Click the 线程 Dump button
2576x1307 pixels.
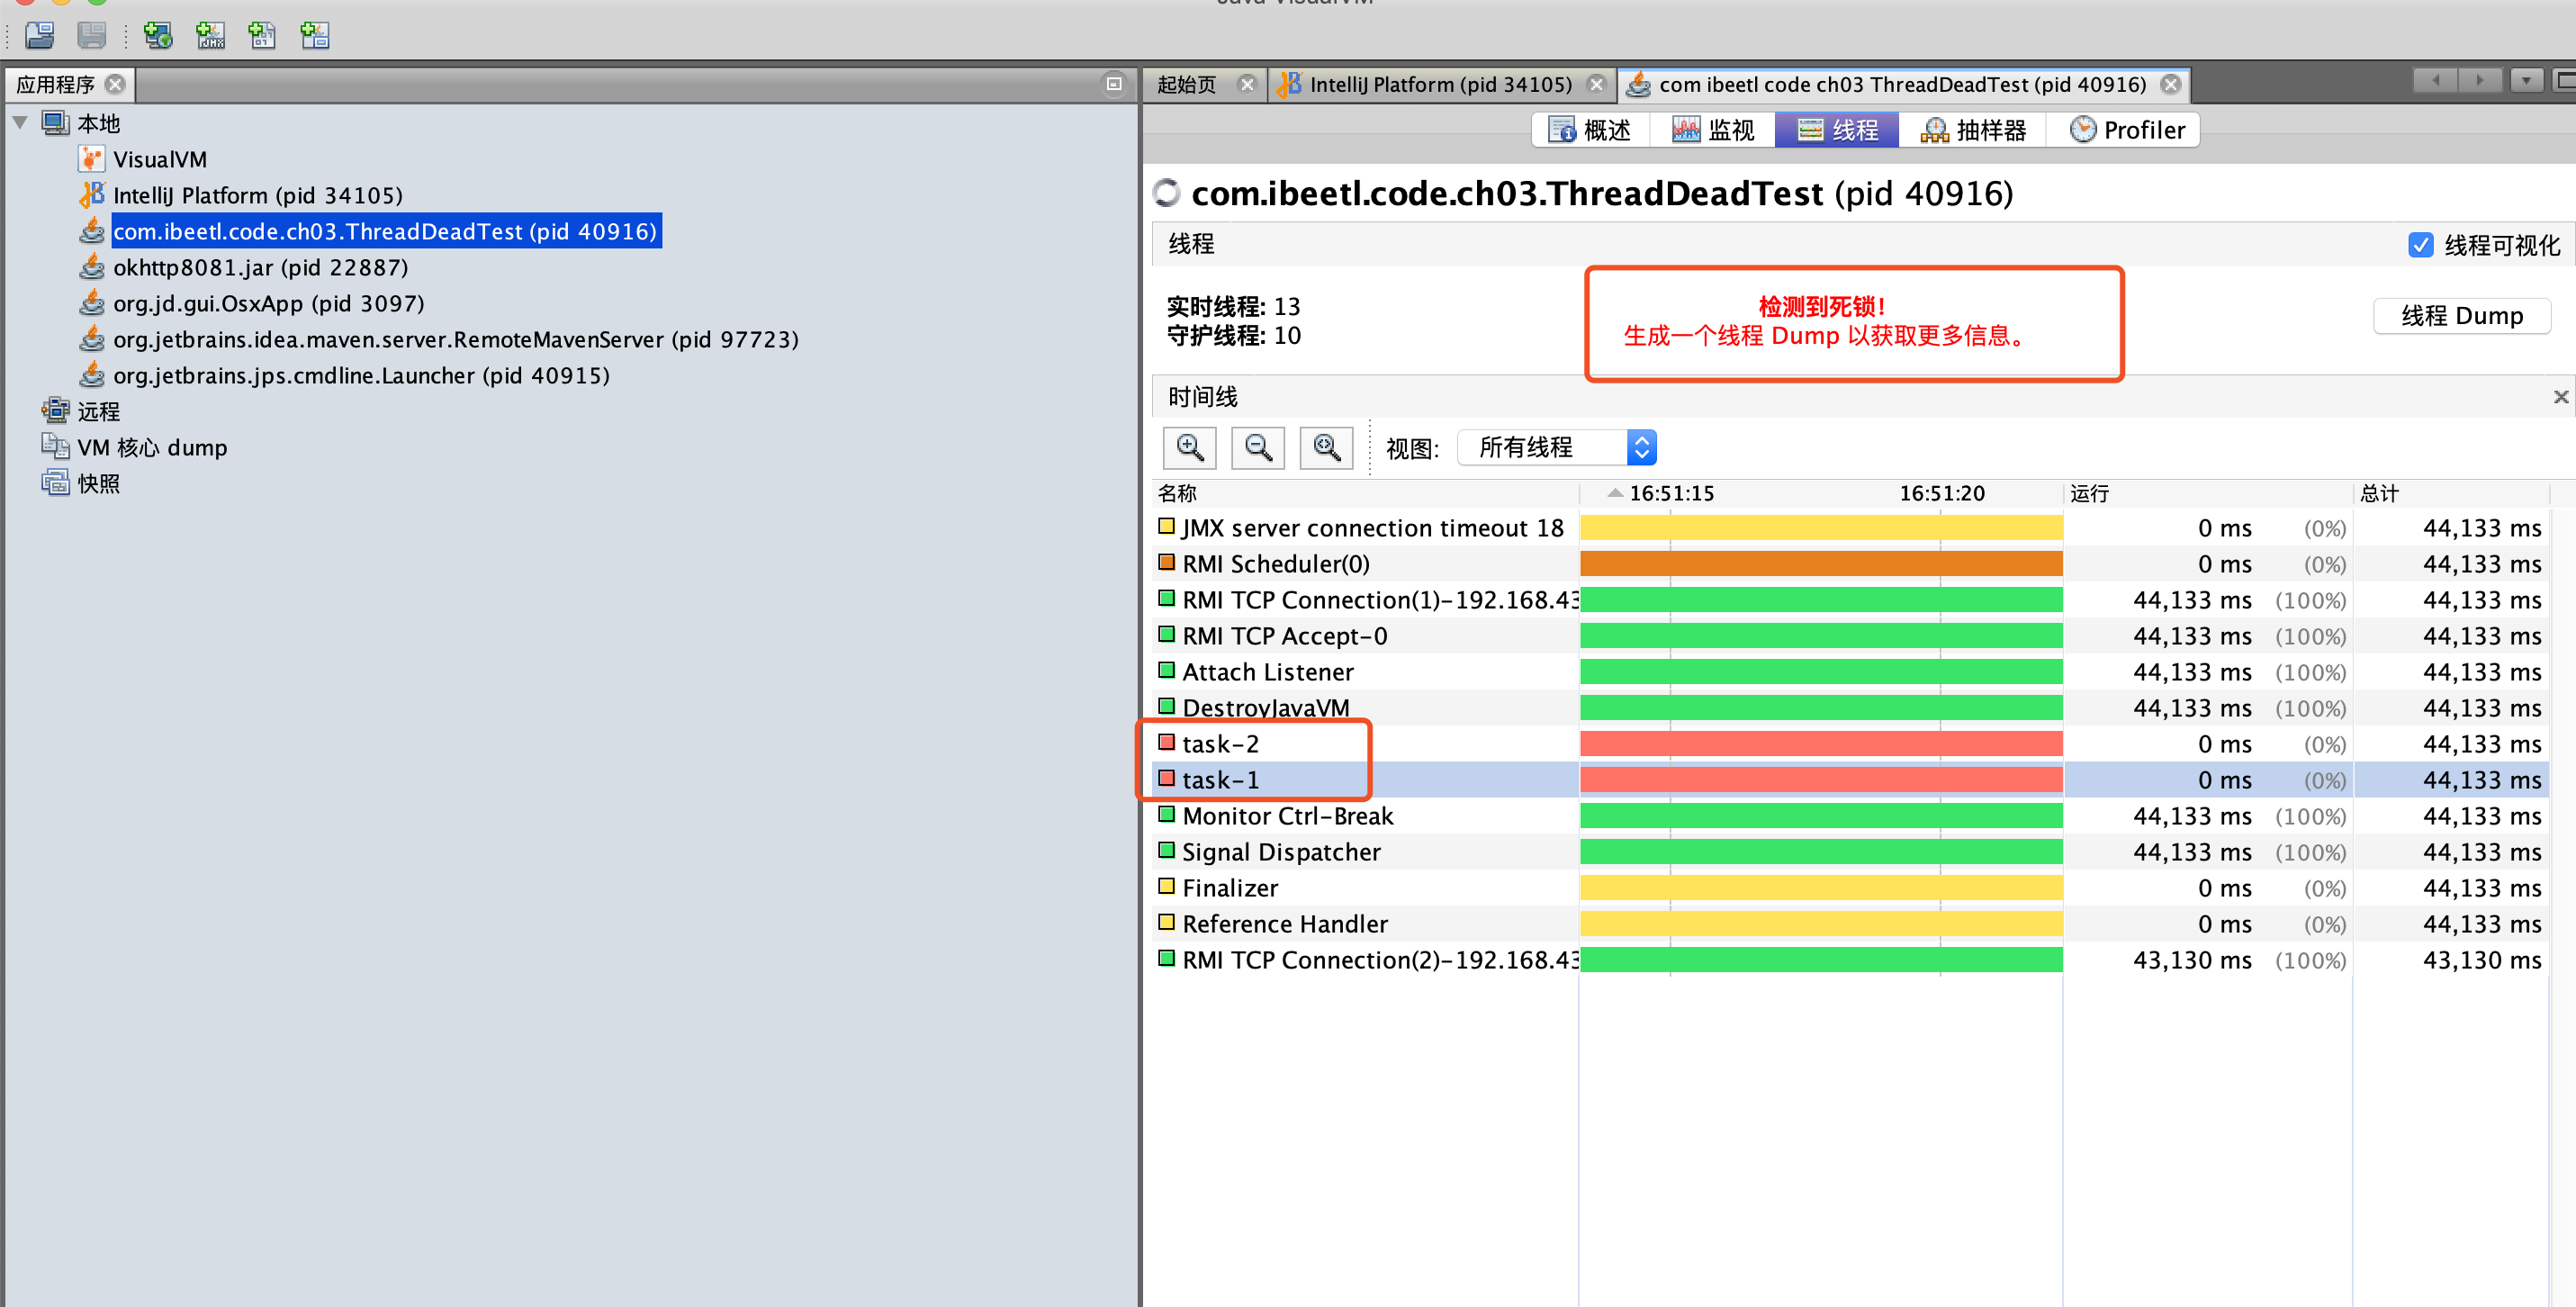click(x=2461, y=316)
